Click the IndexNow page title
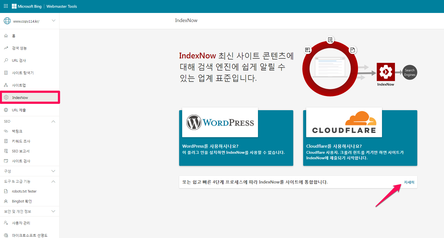Screen dimensions: 444x238 186,20
